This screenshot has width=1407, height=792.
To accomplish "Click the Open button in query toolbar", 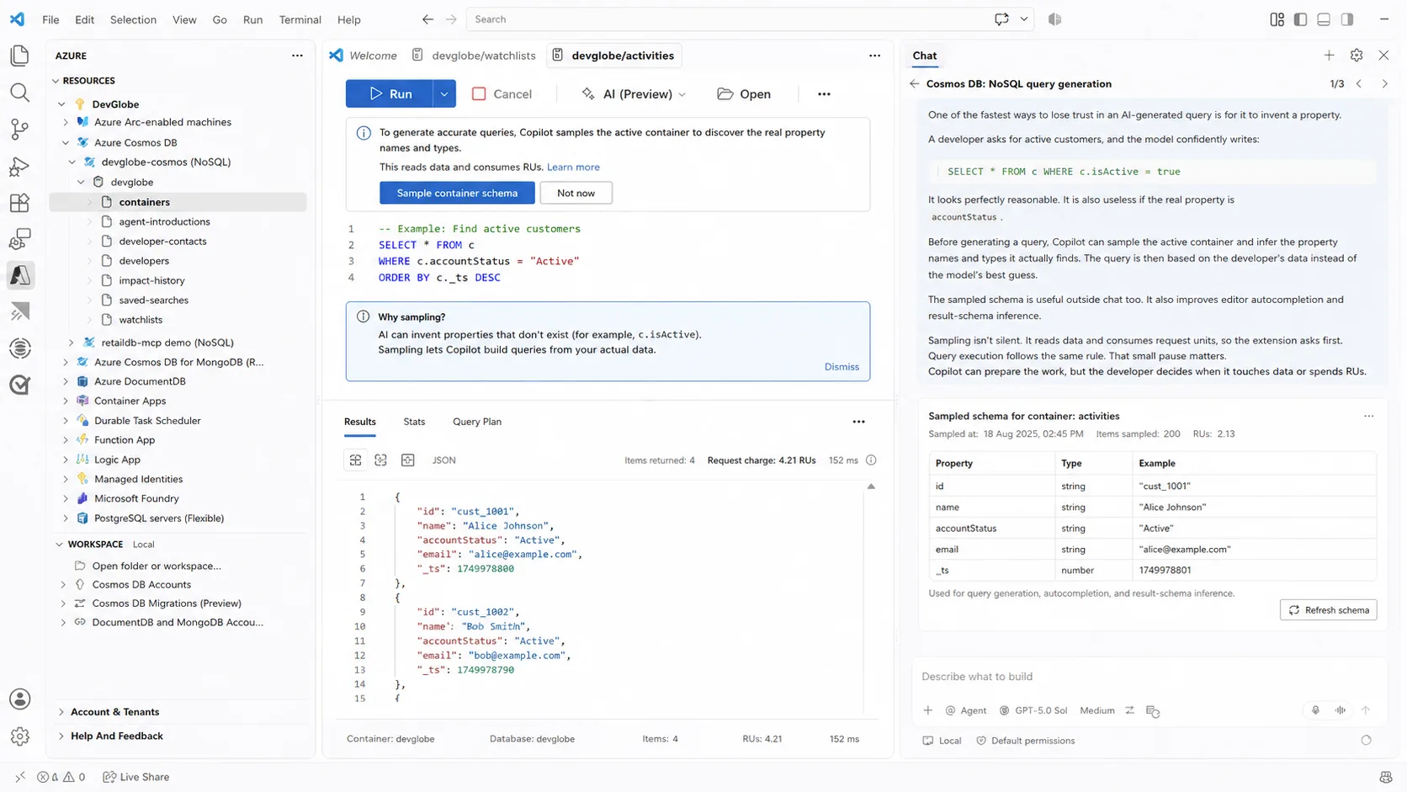I will [744, 94].
